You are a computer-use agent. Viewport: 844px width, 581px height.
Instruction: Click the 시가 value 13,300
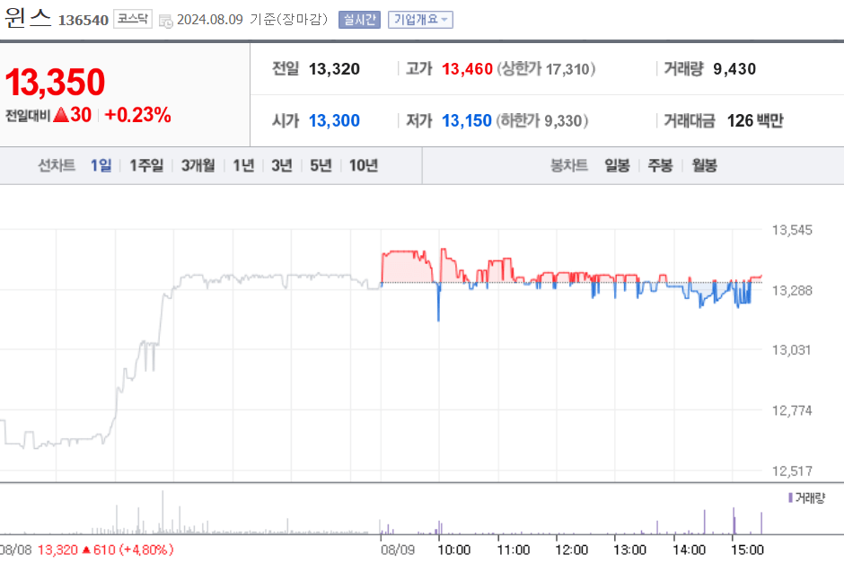(x=334, y=120)
